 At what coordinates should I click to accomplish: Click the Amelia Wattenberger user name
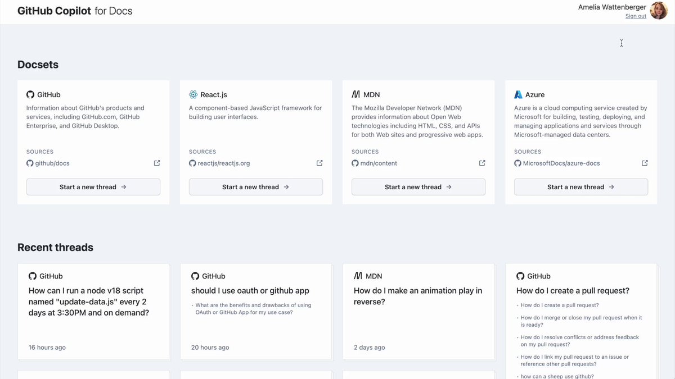pos(612,7)
